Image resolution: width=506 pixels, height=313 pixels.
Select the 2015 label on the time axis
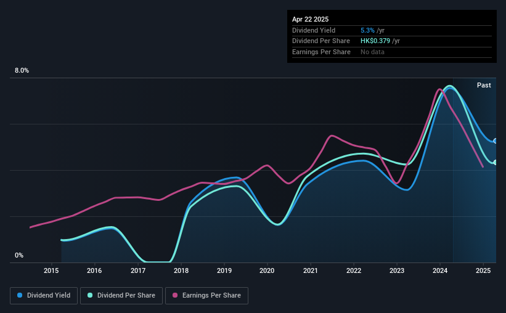coord(51,270)
